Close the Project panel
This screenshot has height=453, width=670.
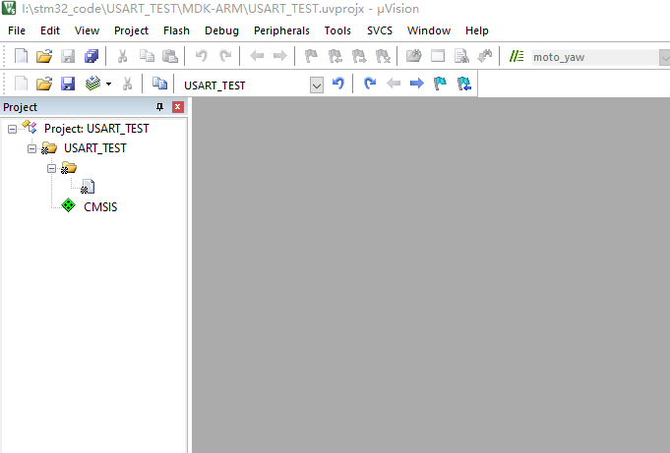coord(178,107)
